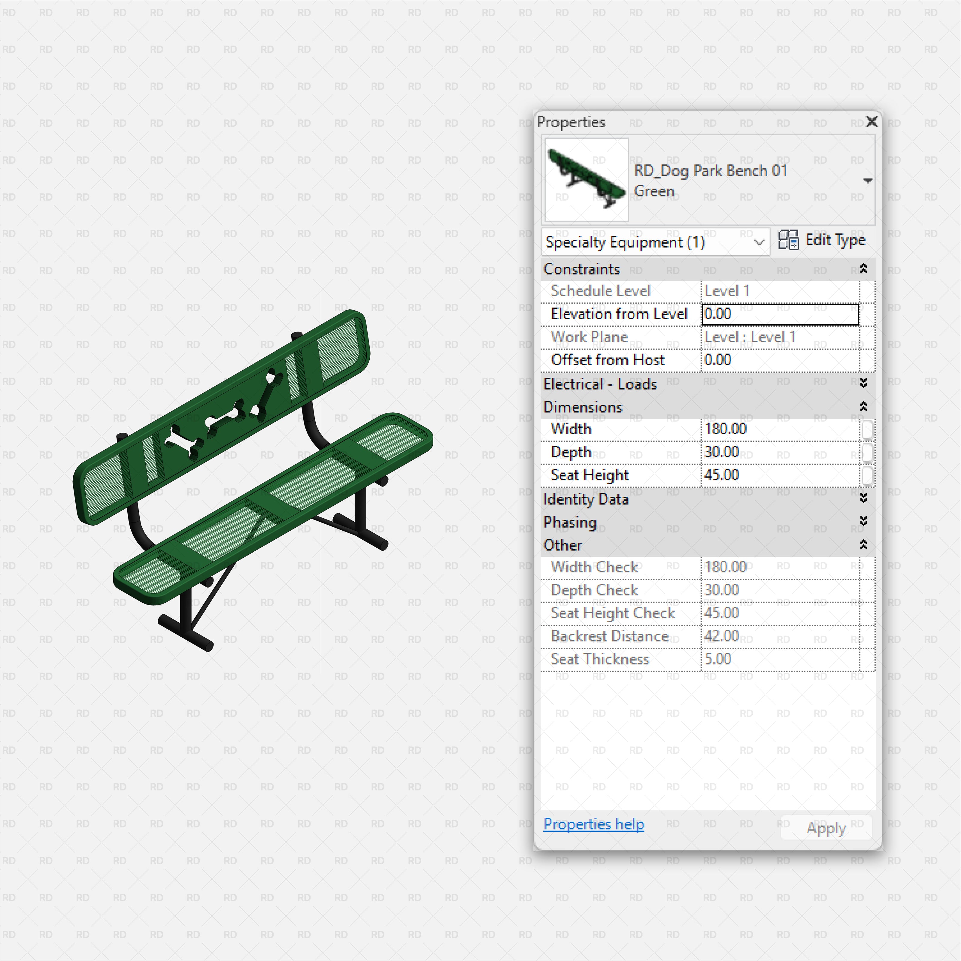The image size is (961, 961).
Task: Expand the Electrical - Loads section
Action: pos(863,383)
